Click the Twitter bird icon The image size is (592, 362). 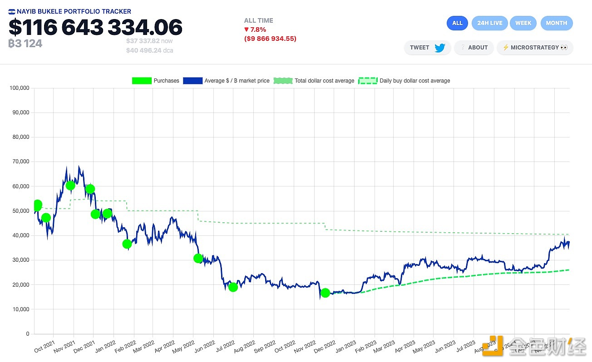[x=439, y=48]
